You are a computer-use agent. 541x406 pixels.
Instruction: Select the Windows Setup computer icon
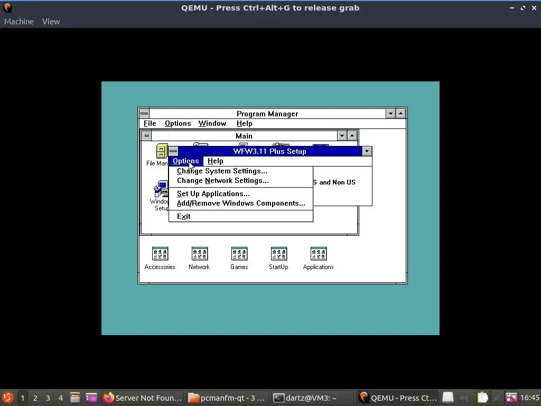pos(162,189)
